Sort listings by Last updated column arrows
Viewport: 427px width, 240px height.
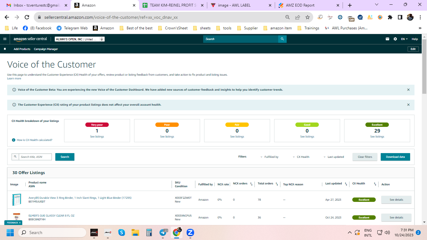pos(346,184)
